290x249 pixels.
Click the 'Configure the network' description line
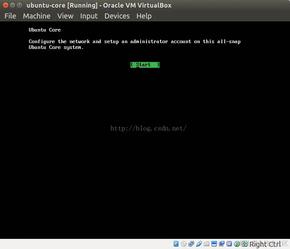point(134,42)
